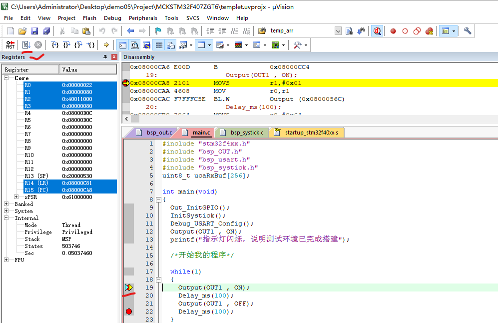
Task: Navigate backwards with the blue left arrow
Action: point(130,31)
